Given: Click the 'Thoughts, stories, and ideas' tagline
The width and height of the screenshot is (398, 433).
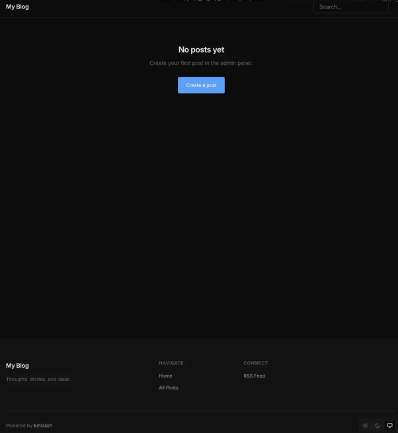Looking at the screenshot, I should tap(38, 379).
